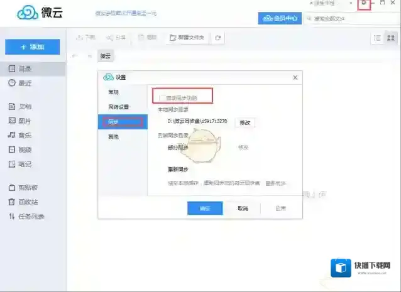The width and height of the screenshot is (401, 292).
Task: Open the 图片 (Pictures) category
Action: (x=24, y=121)
